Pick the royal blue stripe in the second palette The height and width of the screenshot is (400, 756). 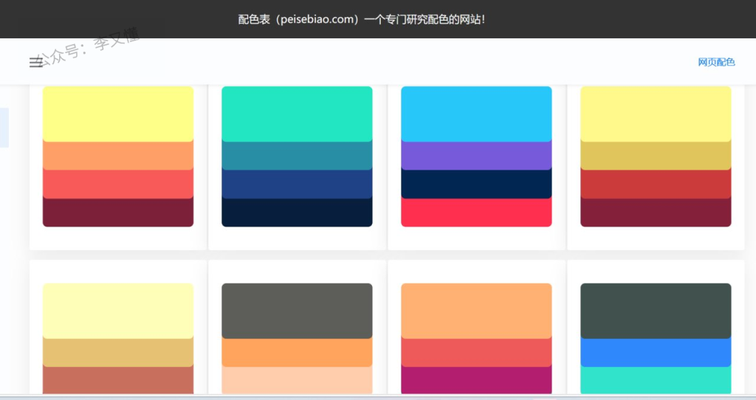point(297,184)
